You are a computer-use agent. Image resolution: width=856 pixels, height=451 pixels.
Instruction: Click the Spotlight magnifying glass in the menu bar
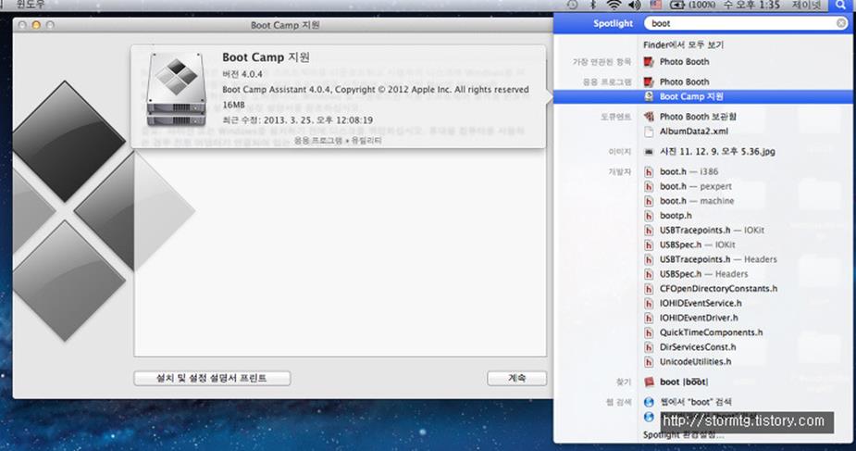tap(840, 5)
